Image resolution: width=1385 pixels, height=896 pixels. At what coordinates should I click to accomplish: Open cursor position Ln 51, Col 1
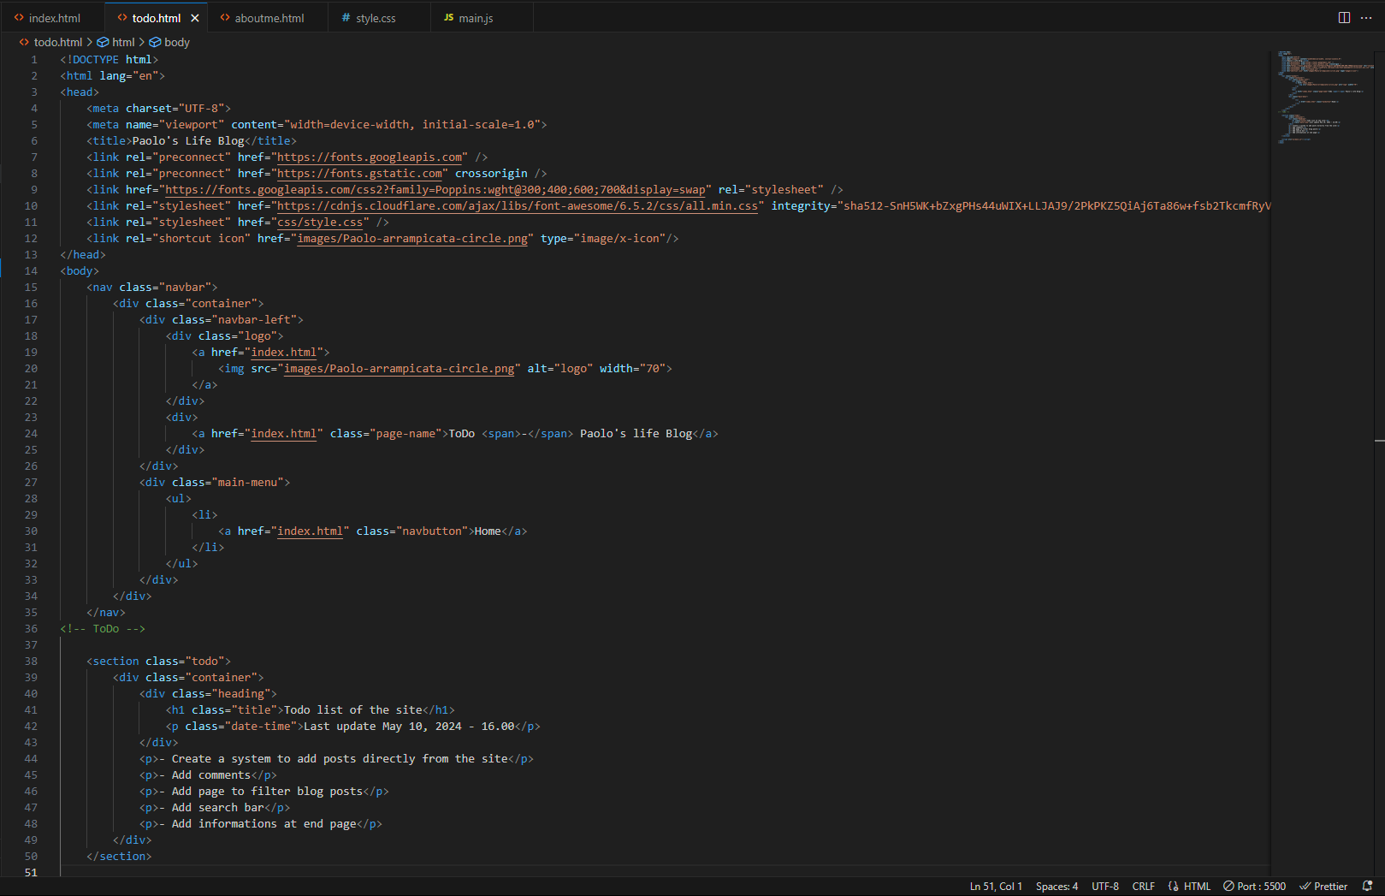tap(996, 887)
